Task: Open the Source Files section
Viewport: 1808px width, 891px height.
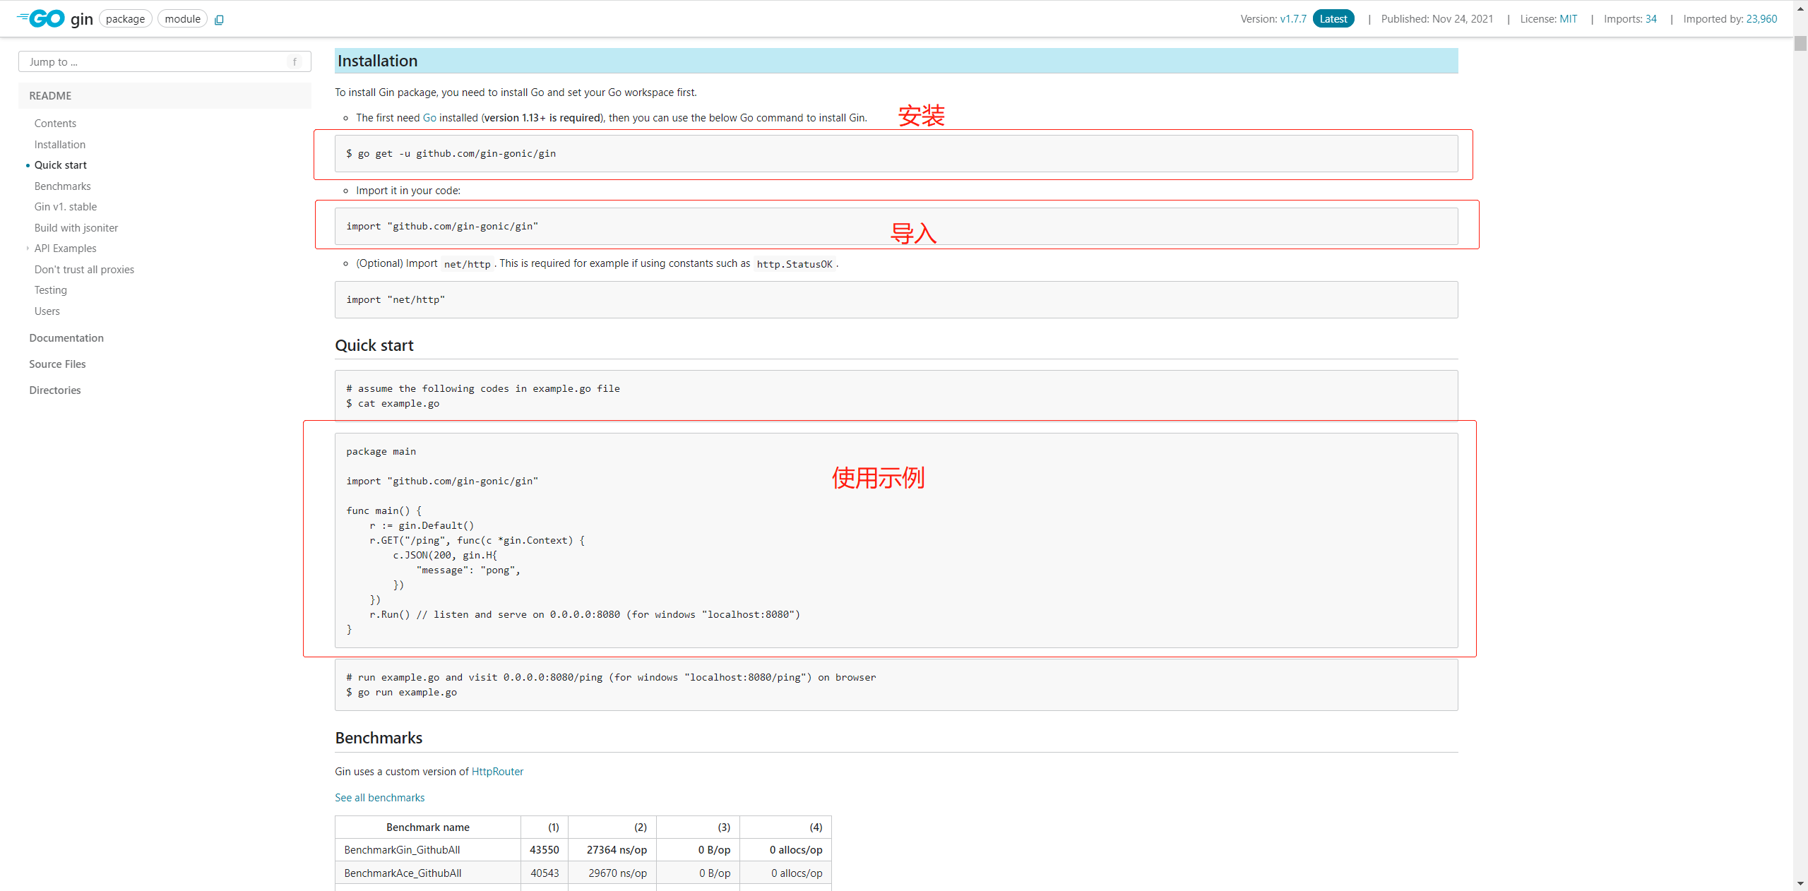Action: coord(57,364)
